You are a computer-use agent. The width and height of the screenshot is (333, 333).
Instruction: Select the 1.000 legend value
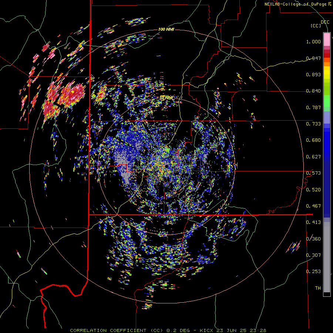(x=313, y=41)
